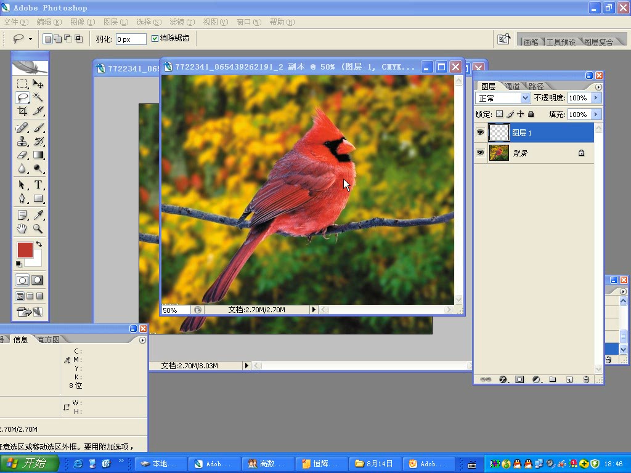Click the delete layer trash icon
The width and height of the screenshot is (631, 473).
point(586,379)
